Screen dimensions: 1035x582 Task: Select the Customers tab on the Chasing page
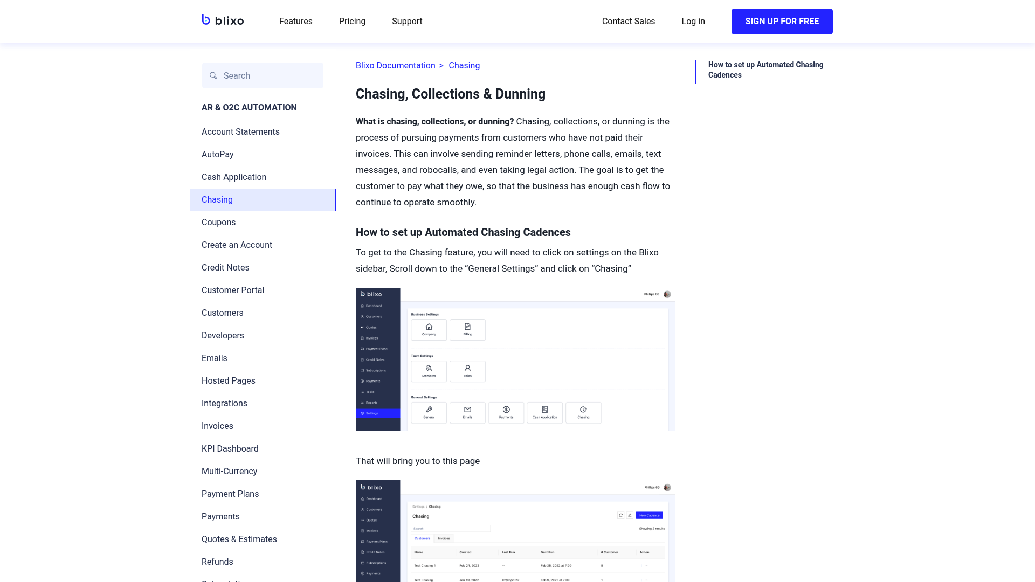[x=422, y=538]
